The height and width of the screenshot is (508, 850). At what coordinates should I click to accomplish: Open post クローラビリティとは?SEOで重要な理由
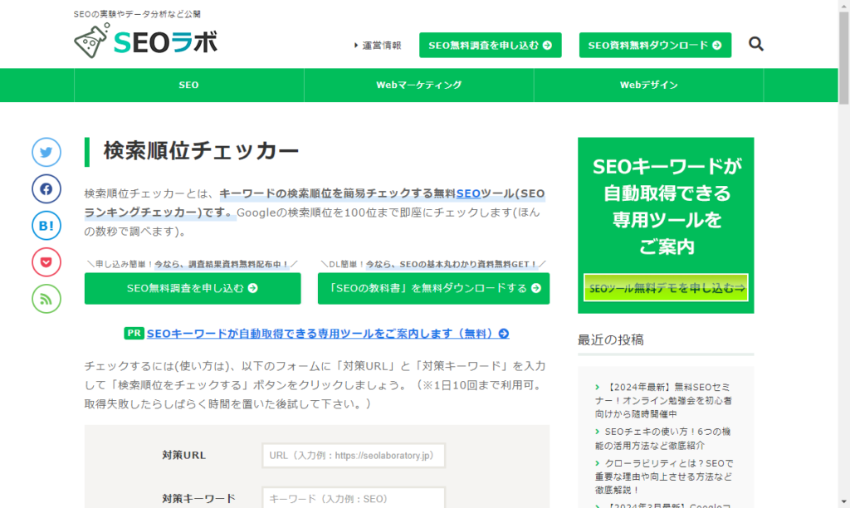tap(664, 476)
